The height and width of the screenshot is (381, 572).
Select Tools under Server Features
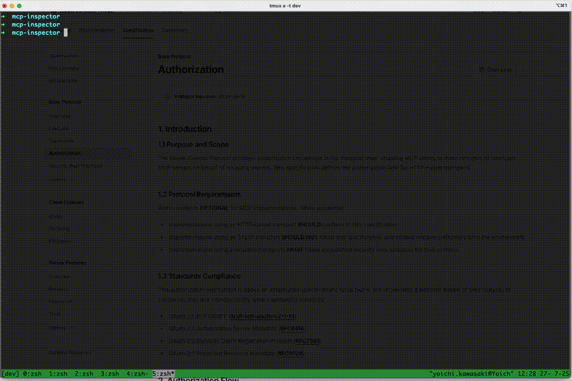54,313
